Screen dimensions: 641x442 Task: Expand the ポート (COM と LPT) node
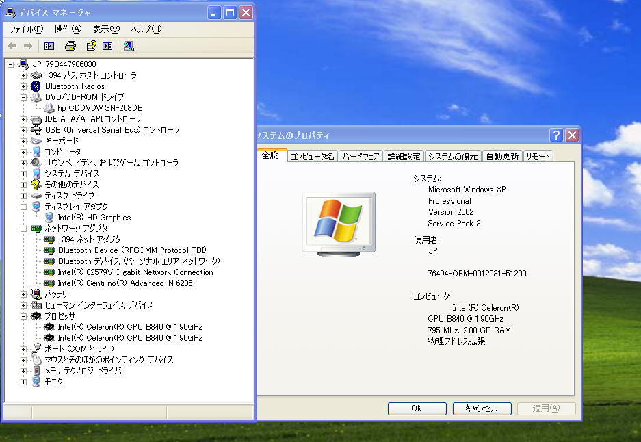click(x=23, y=349)
